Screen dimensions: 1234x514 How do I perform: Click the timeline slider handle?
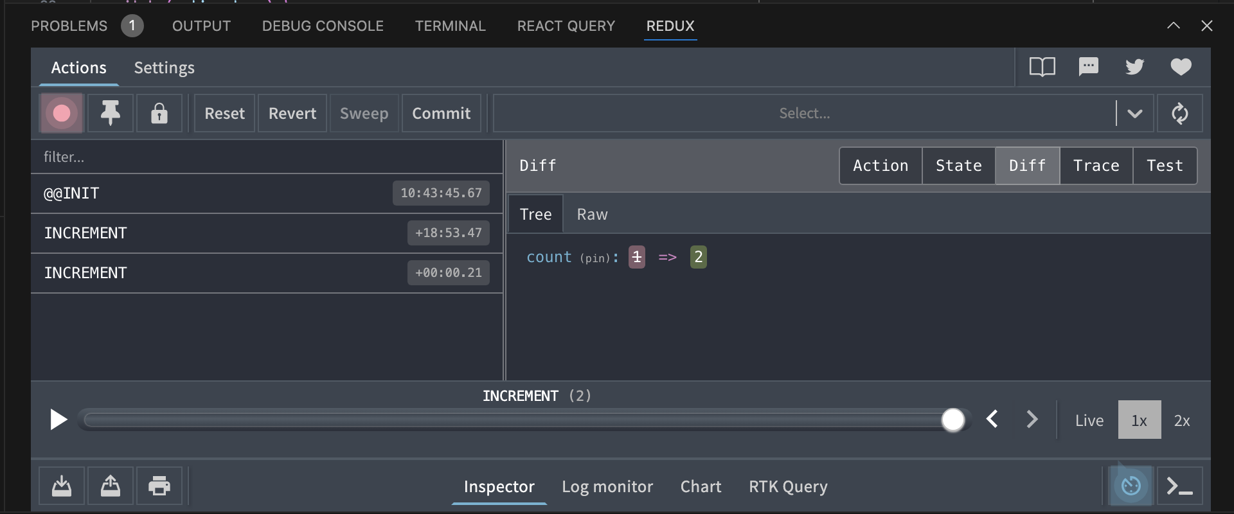coord(952,420)
